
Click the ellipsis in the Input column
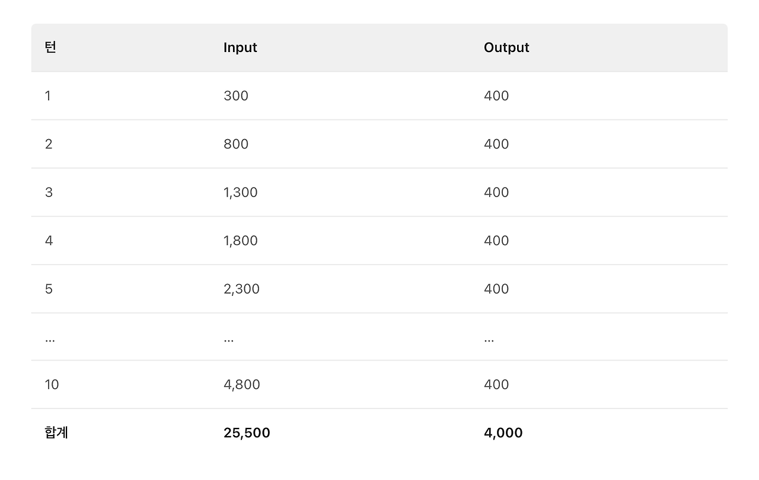pyautogui.click(x=229, y=339)
